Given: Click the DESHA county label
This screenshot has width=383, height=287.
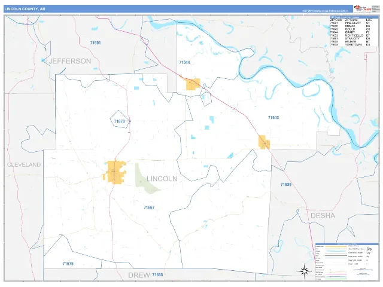Looking at the screenshot, I should tap(323, 216).
